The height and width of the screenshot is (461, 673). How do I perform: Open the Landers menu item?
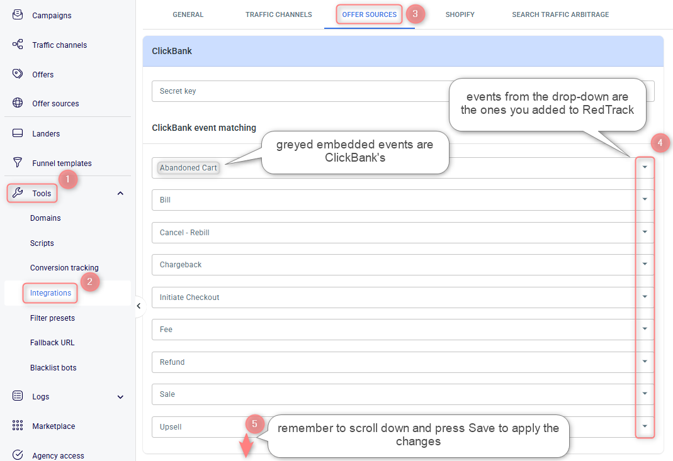pyautogui.click(x=46, y=134)
